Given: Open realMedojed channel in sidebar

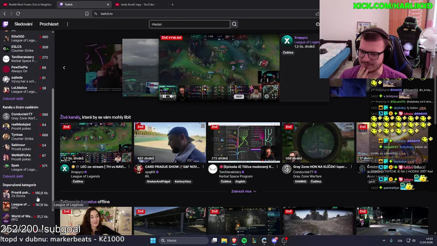Looking at the screenshot, I should [x=26, y=126].
